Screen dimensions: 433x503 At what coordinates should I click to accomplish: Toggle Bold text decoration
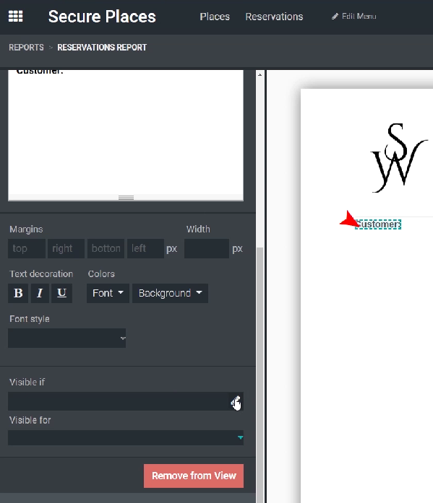[18, 293]
